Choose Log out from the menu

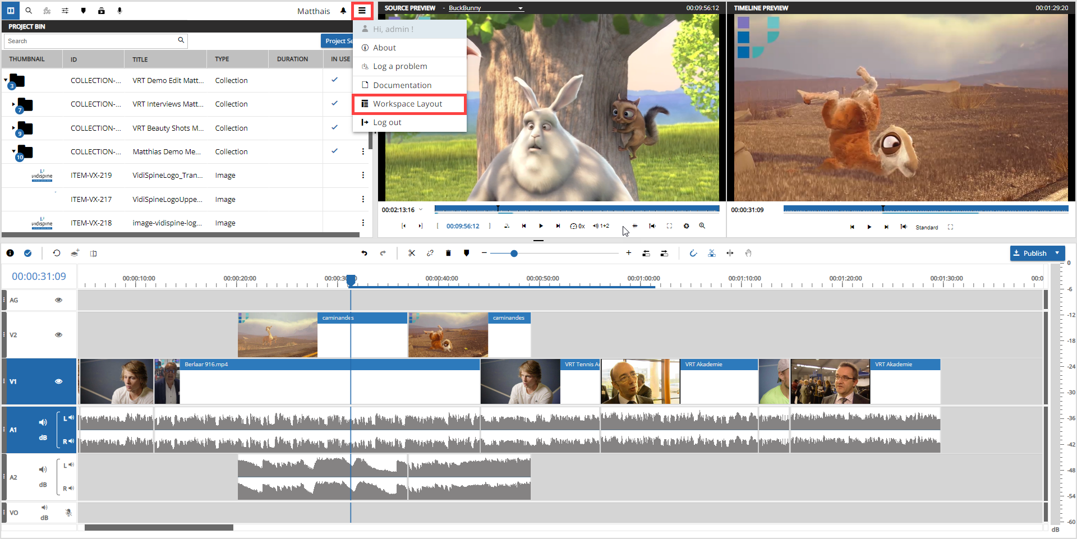click(387, 123)
